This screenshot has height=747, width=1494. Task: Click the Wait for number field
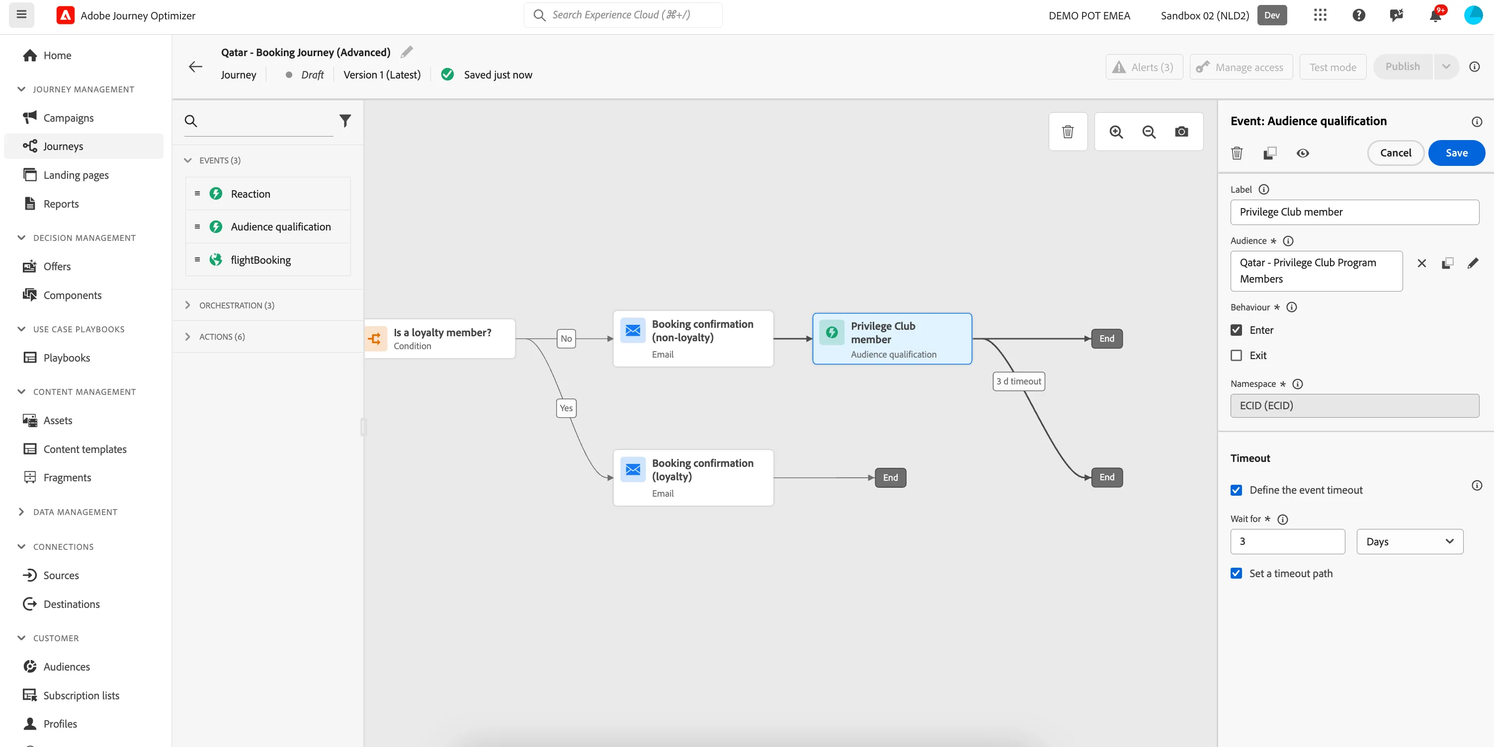coord(1288,541)
